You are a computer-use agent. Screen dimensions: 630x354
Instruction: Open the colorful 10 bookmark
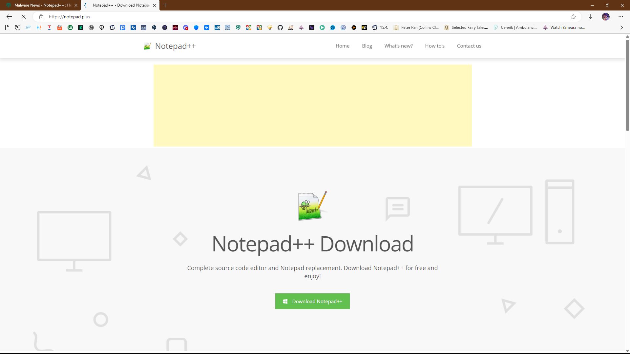tap(249, 28)
